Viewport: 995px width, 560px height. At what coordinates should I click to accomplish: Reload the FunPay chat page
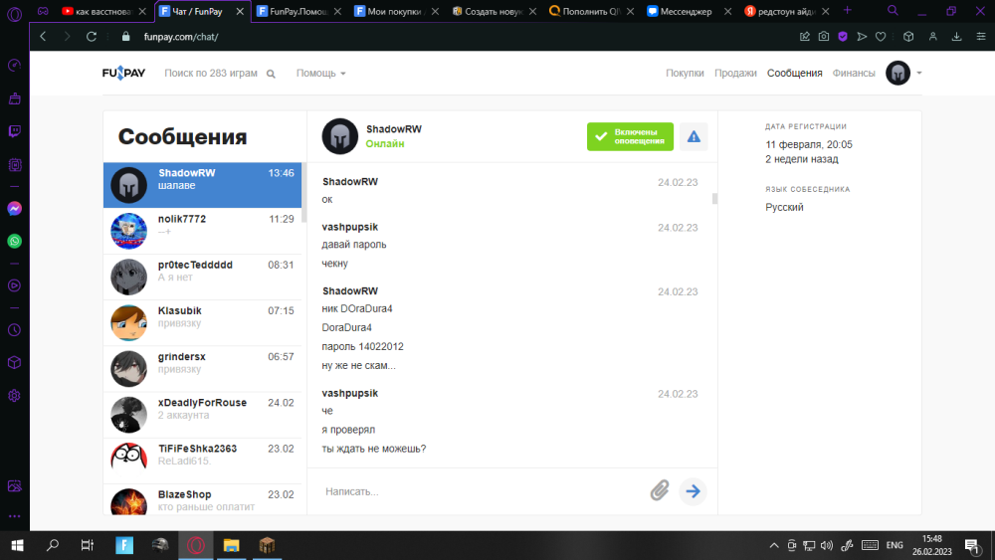[92, 37]
